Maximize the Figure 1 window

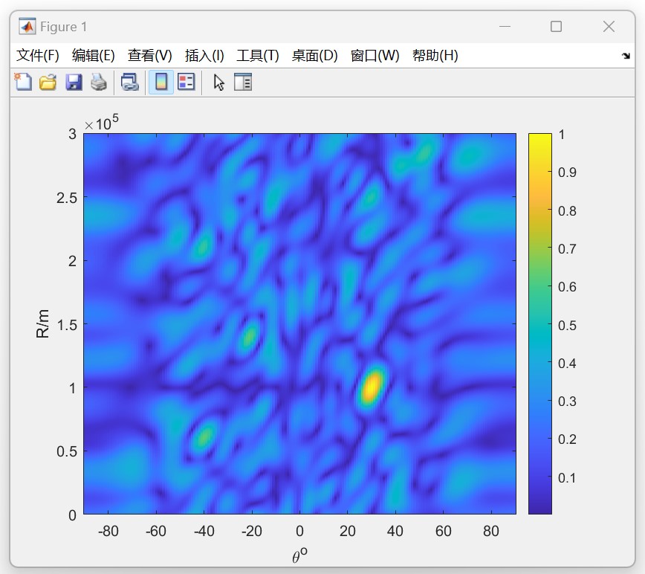[556, 27]
